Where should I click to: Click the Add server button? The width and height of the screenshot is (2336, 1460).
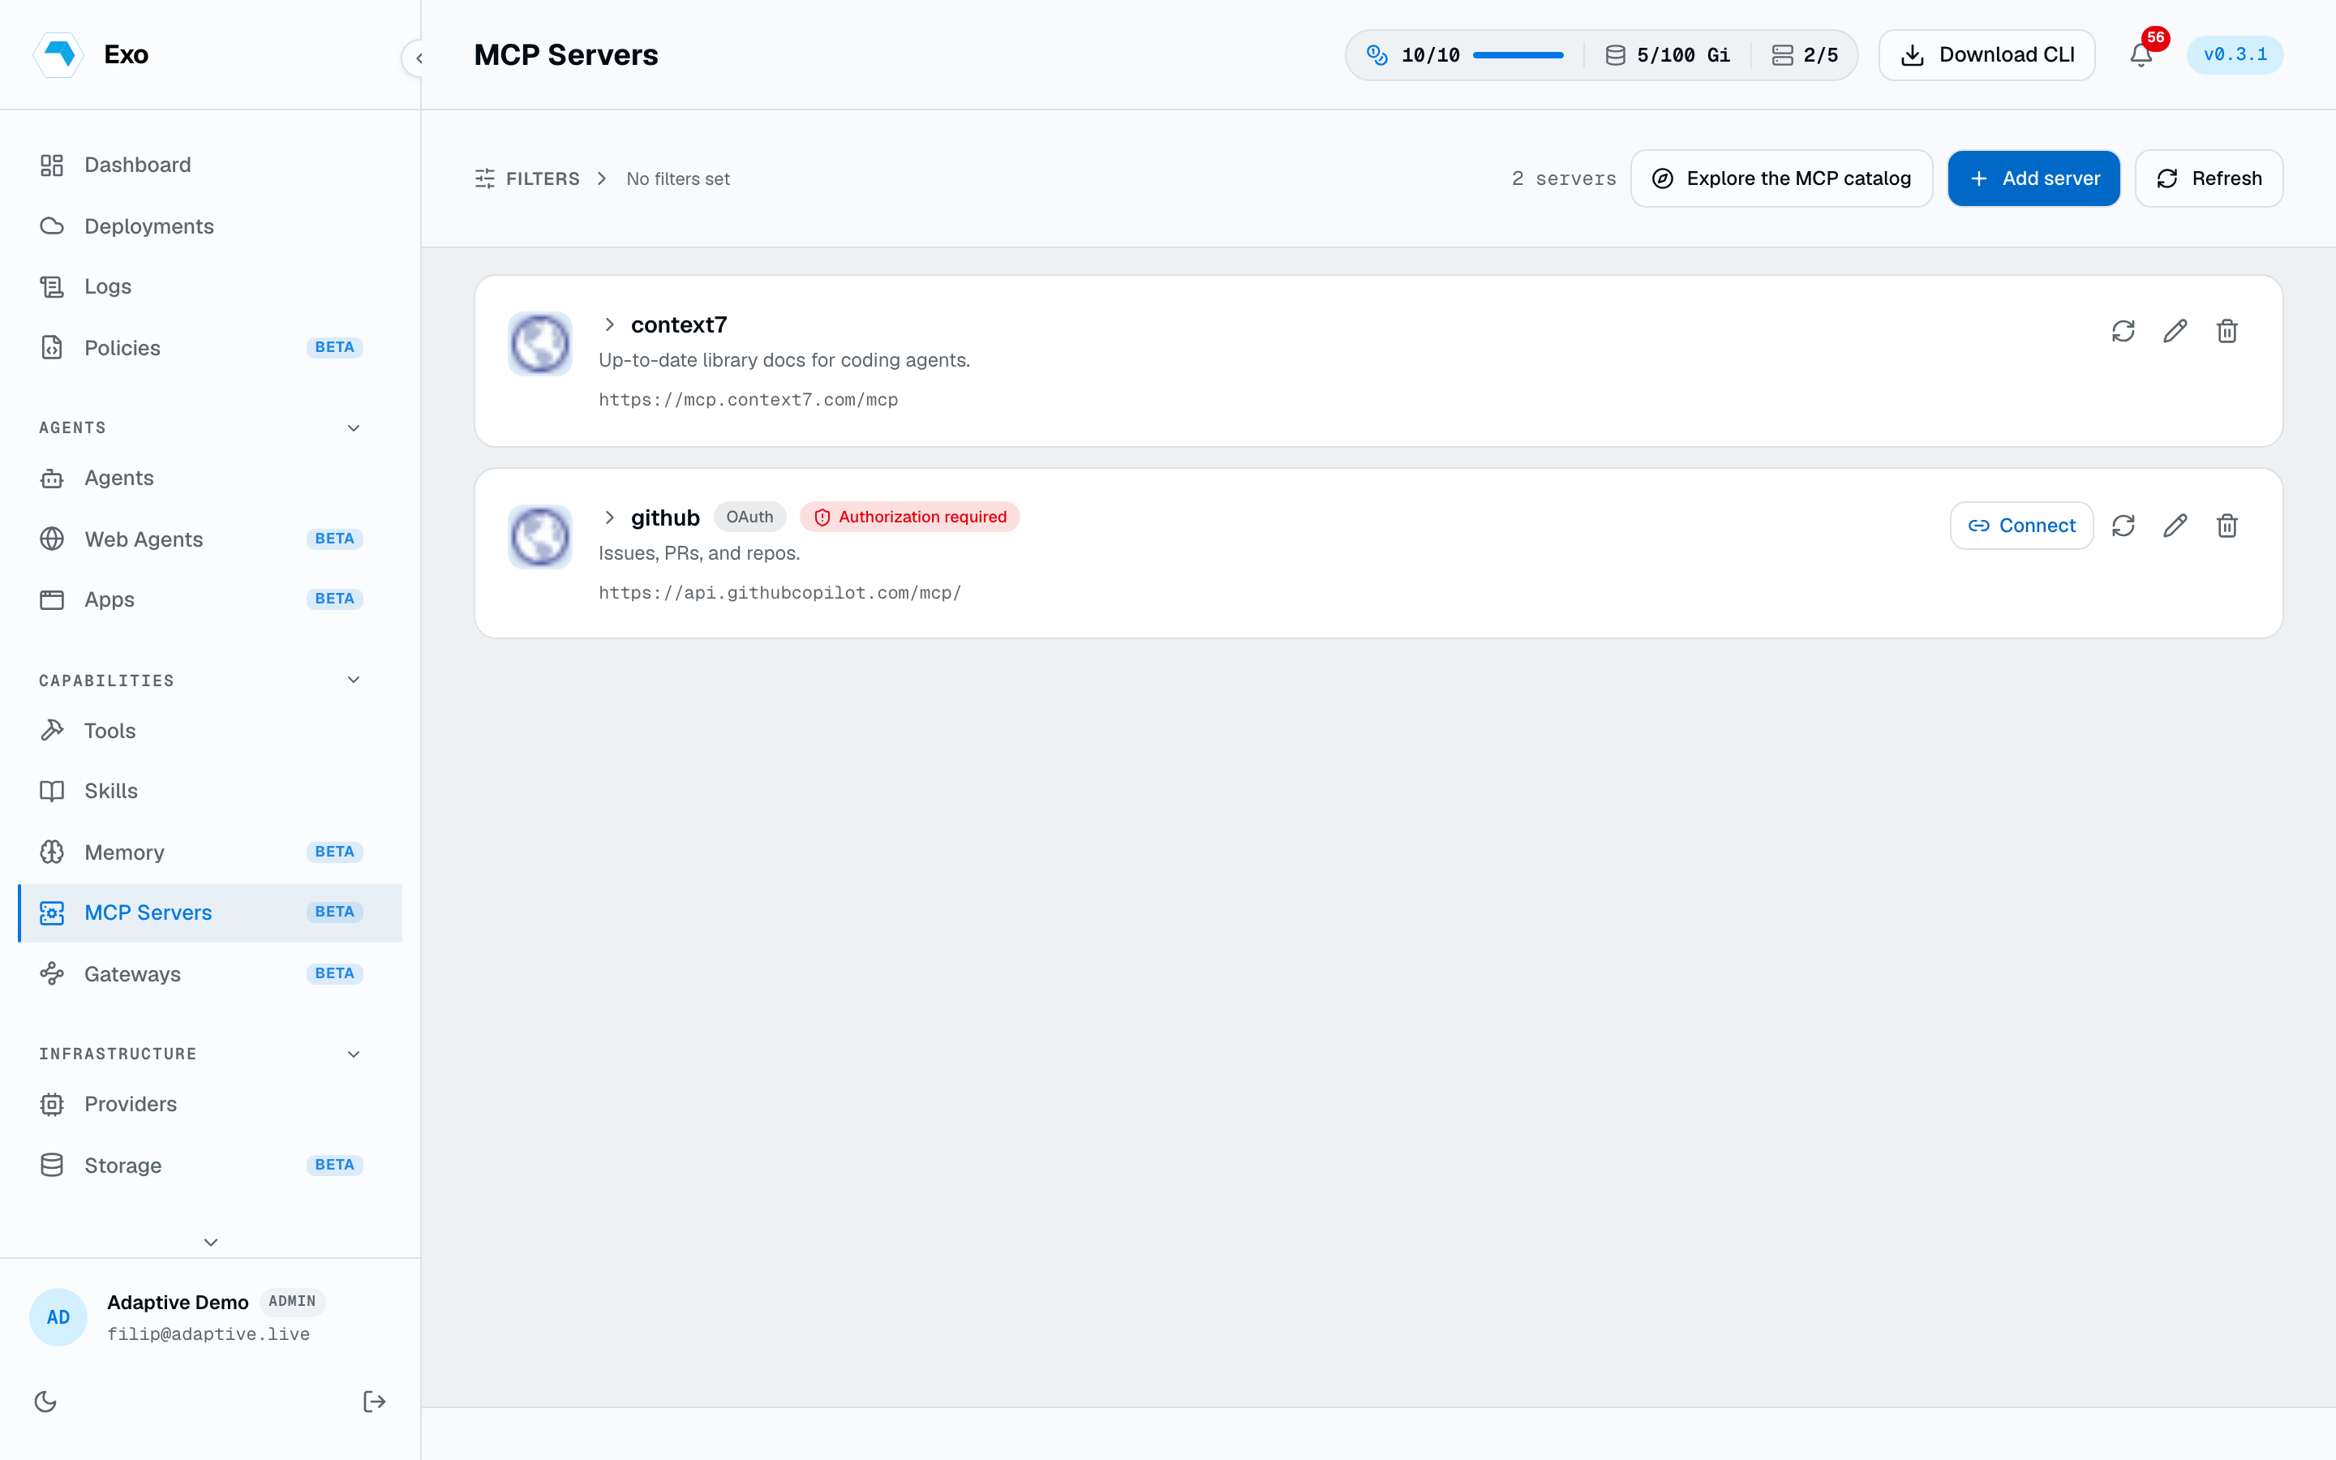[x=2033, y=178]
